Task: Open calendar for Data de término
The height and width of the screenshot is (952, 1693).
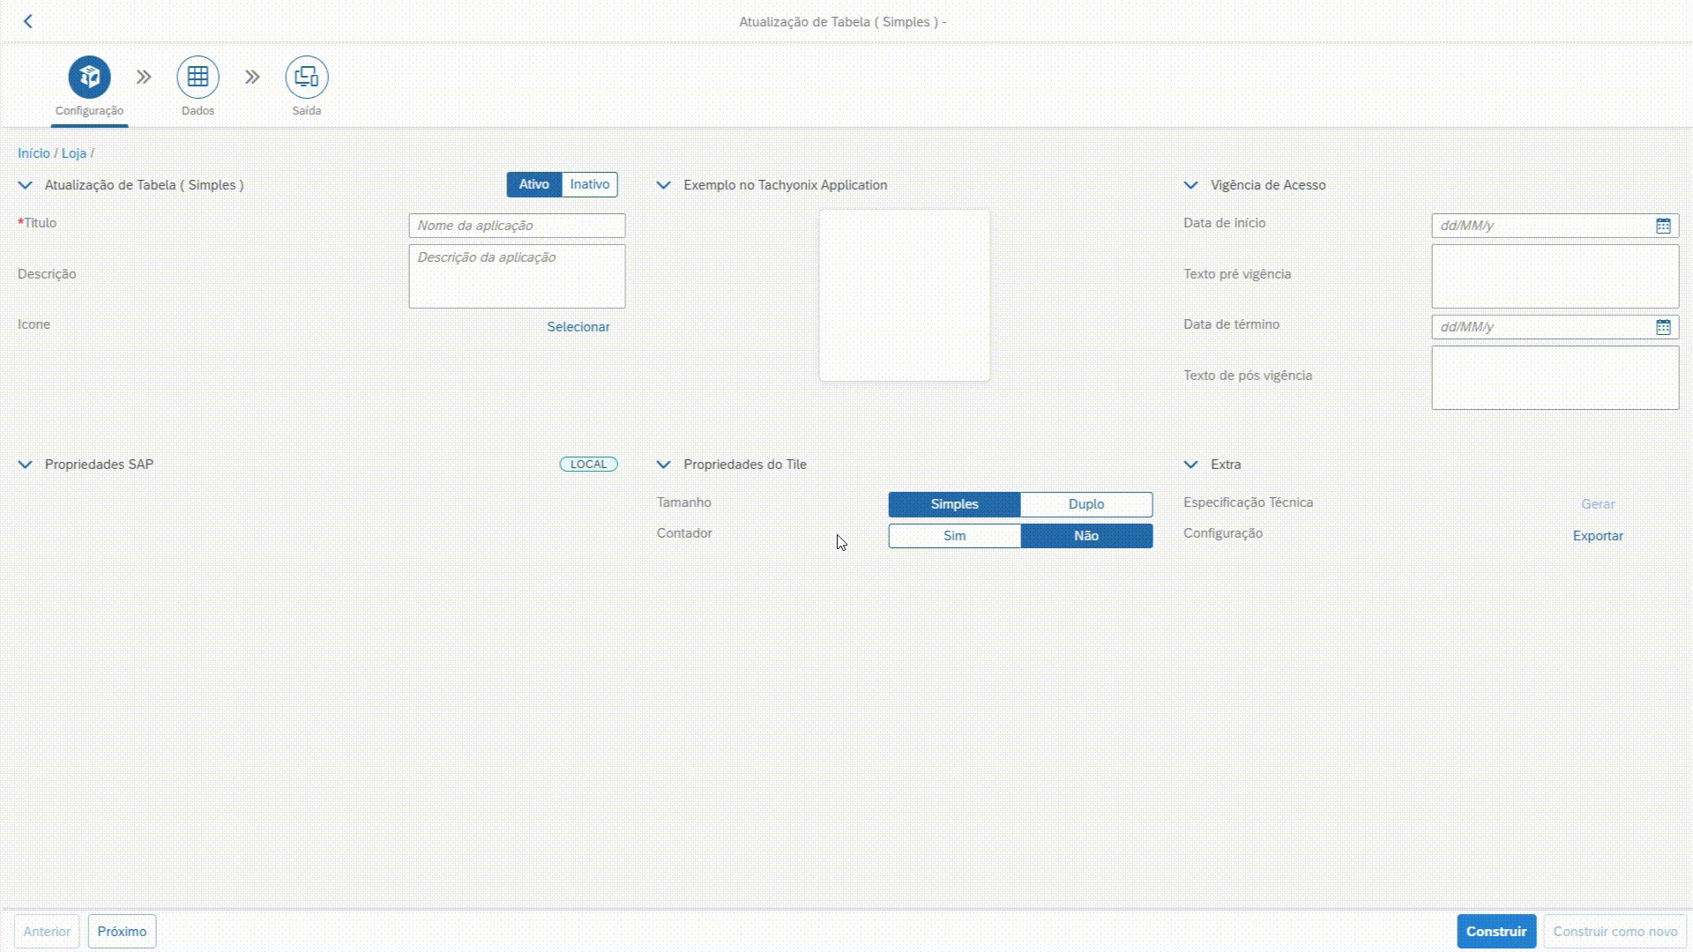Action: [x=1663, y=327]
